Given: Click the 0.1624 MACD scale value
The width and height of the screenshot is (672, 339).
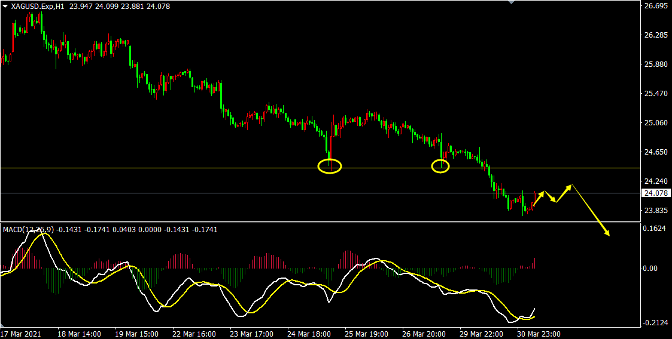Looking at the screenshot, I should point(655,229).
